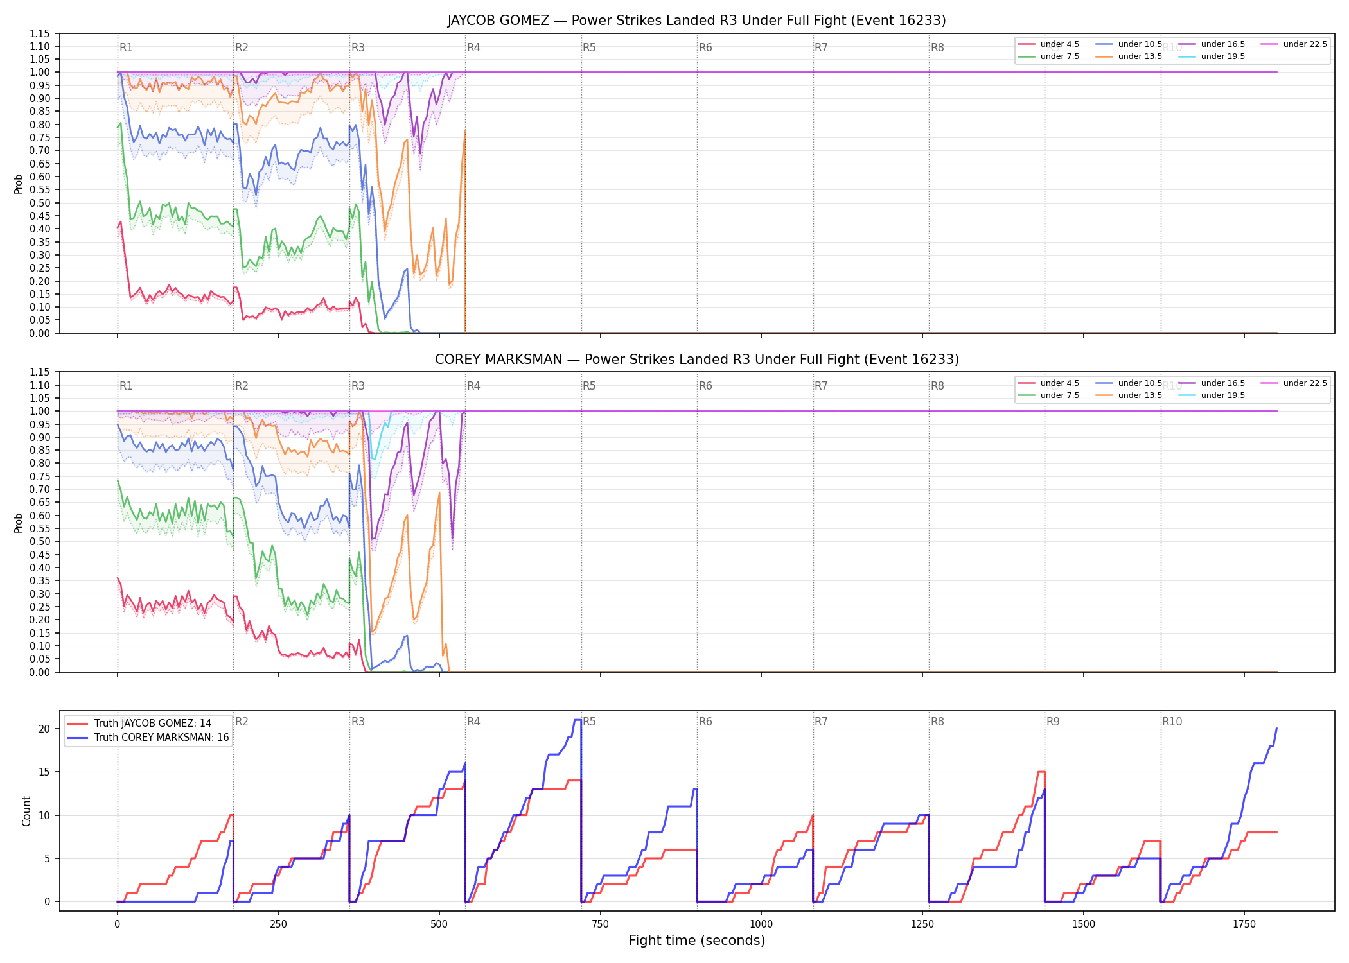Click the 'Count' y-axis label
The height and width of the screenshot is (963, 1349).
(26, 811)
